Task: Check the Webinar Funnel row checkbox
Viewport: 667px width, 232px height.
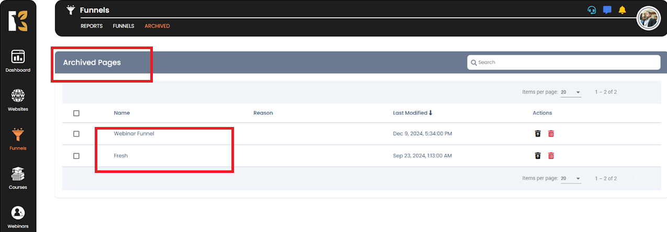Action: (x=76, y=134)
